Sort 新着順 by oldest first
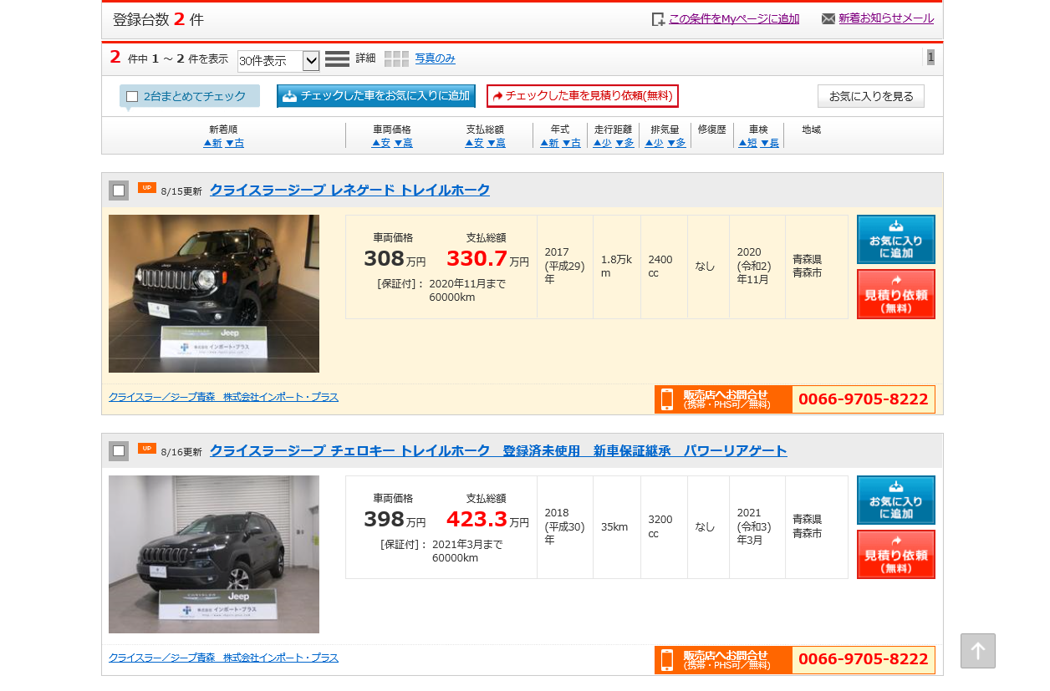1050x691 pixels. tap(235, 143)
